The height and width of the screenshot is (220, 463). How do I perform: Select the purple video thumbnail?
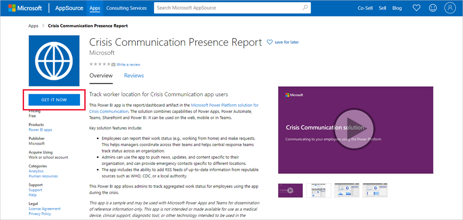point(290,190)
